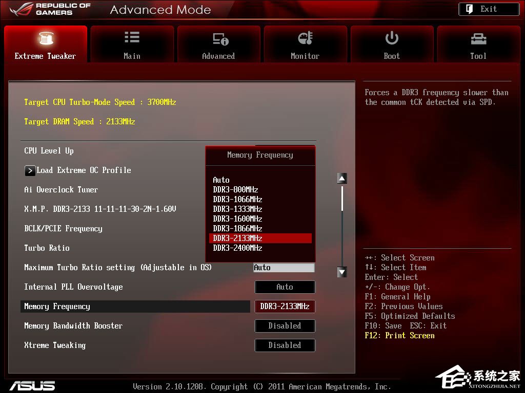Open Xtreme Tweaking Disabled dropdown
Viewport: 525px width, 393px height.
285,345
